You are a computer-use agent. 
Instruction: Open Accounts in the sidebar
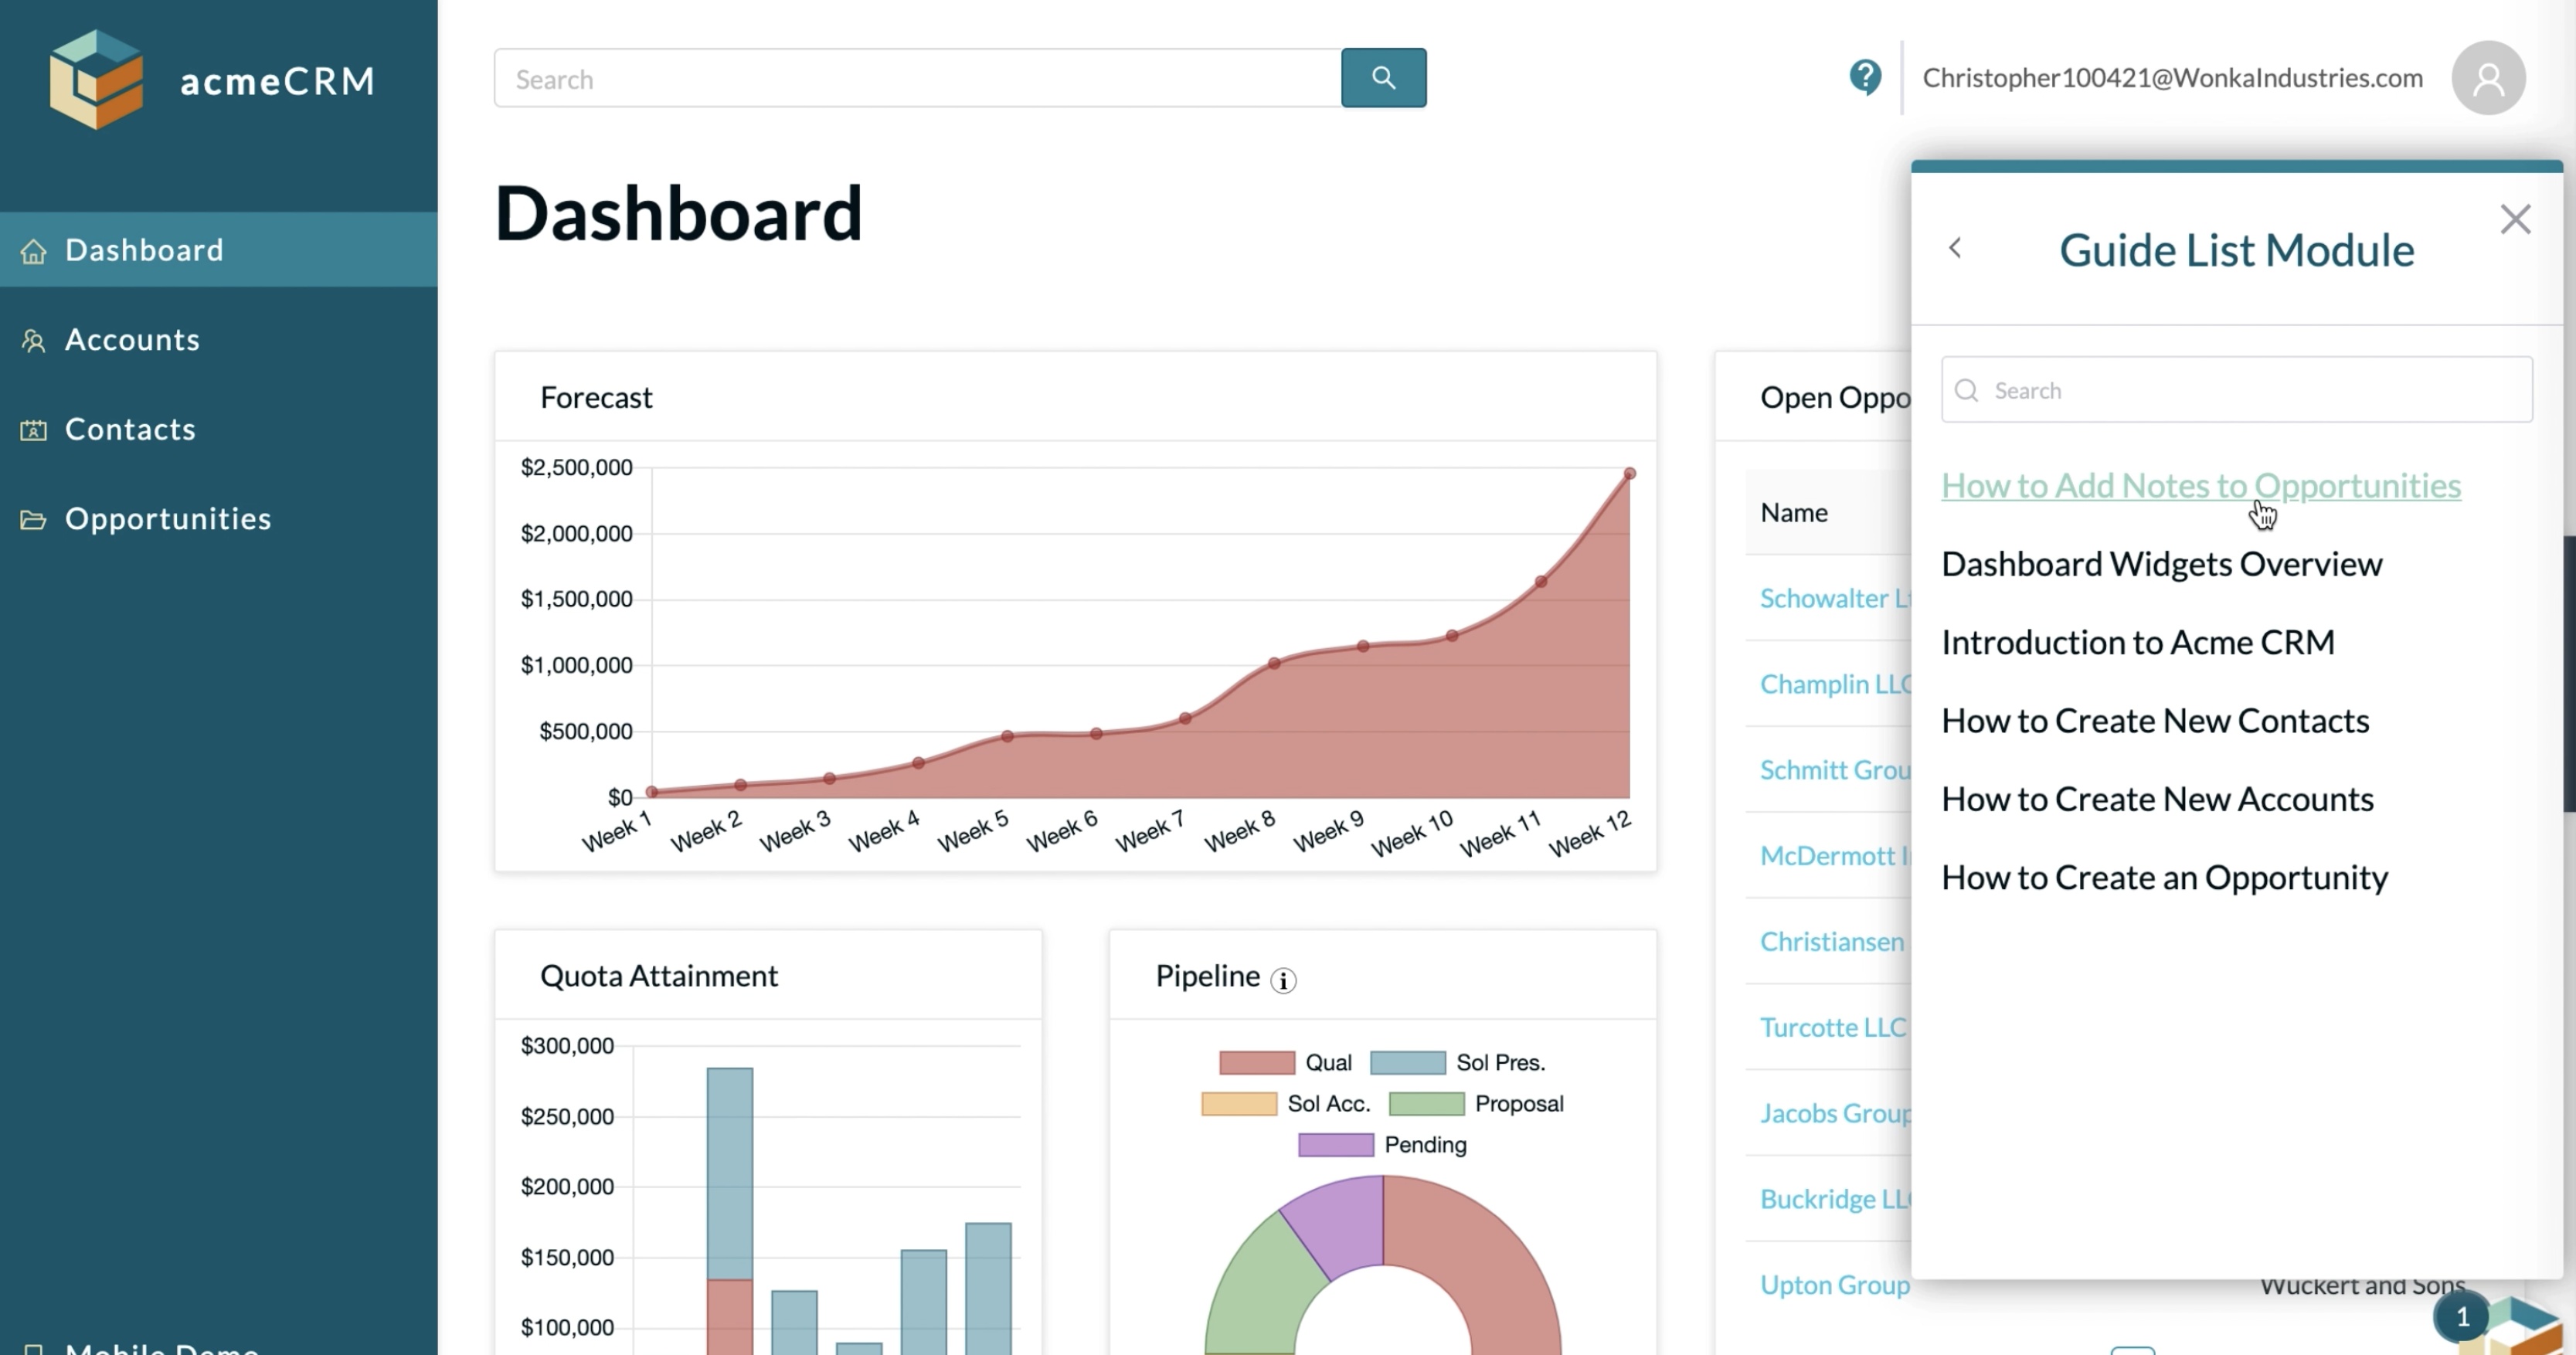click(132, 340)
